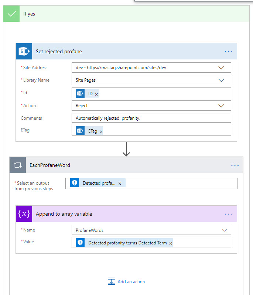Screen dimensions: 253x295
Task: Open ellipsis menu for Set rejected profane
Action: pos(229,52)
